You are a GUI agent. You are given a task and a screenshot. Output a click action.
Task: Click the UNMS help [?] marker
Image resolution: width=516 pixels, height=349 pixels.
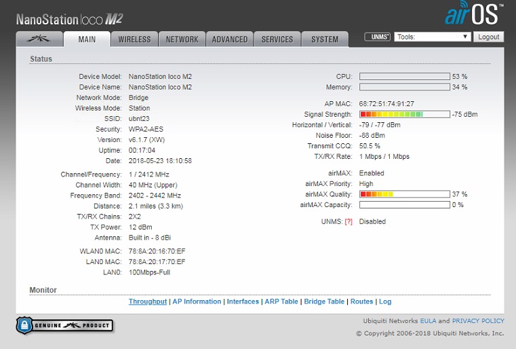tap(349, 222)
